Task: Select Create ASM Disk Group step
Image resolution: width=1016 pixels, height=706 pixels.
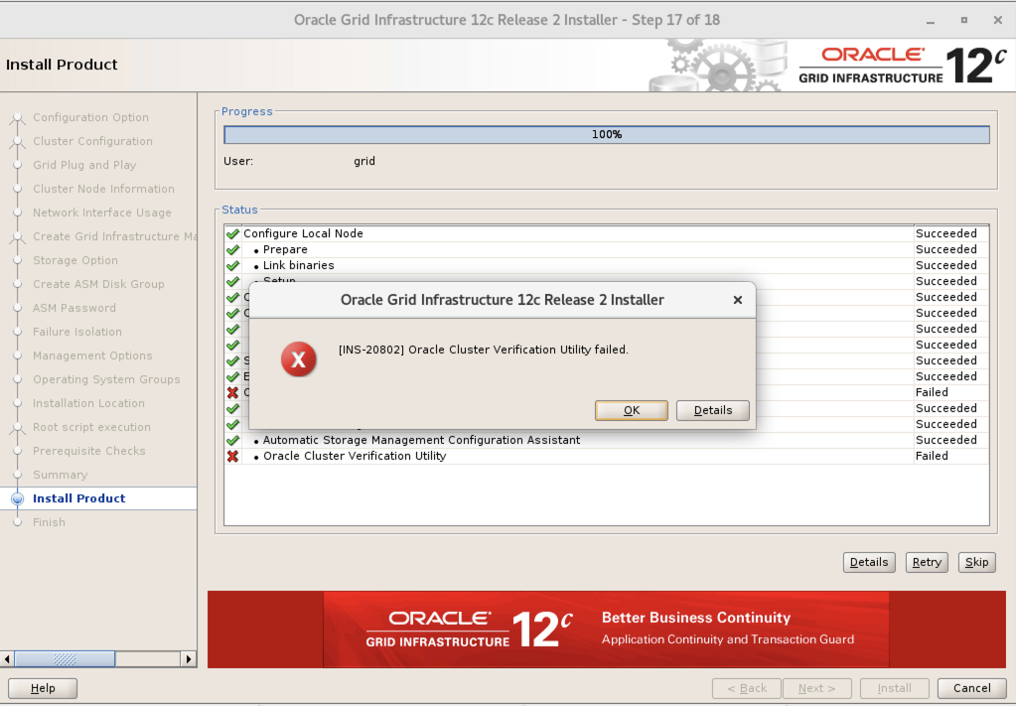Action: [98, 284]
